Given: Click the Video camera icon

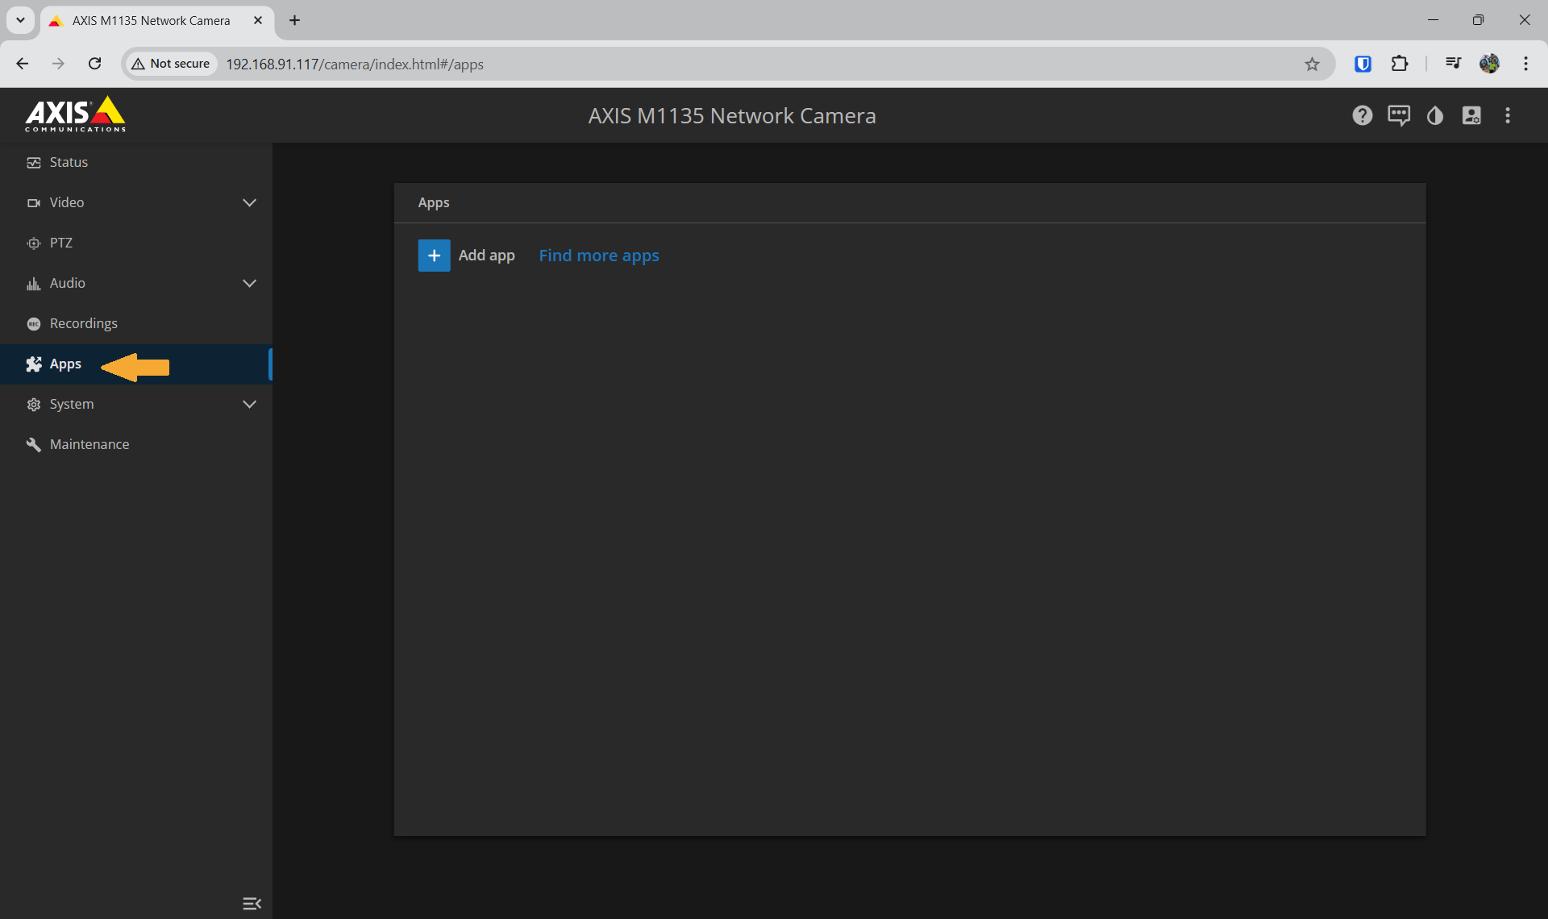Looking at the screenshot, I should 34,203.
